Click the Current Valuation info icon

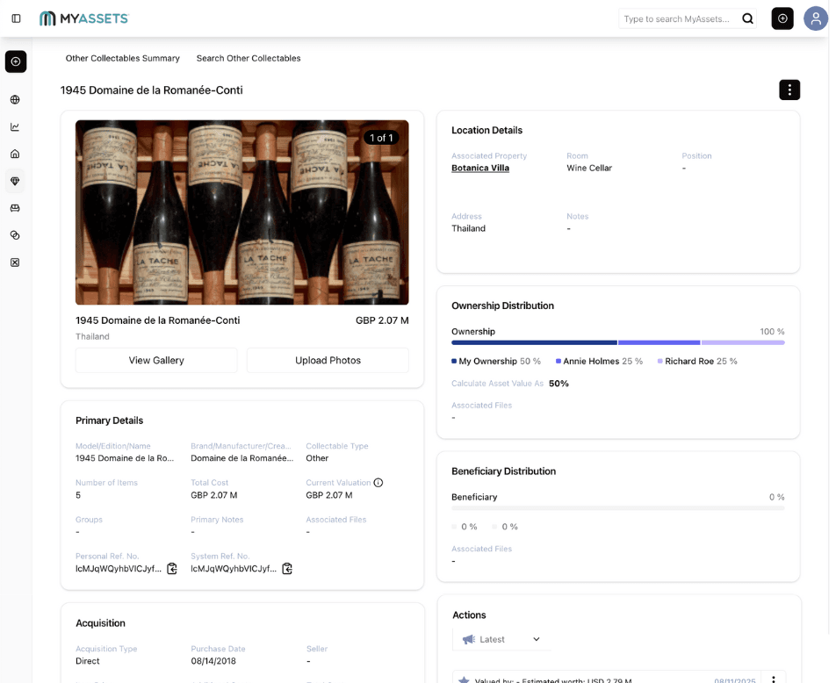pyautogui.click(x=378, y=483)
